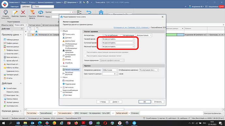Click ribbon Поиск search box
This screenshot has width=225, height=126.
point(43,6)
